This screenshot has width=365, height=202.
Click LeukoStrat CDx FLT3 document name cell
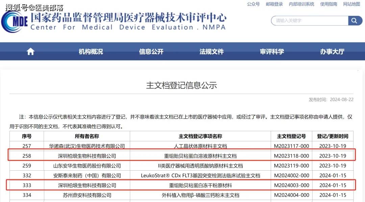pyautogui.click(x=200, y=176)
